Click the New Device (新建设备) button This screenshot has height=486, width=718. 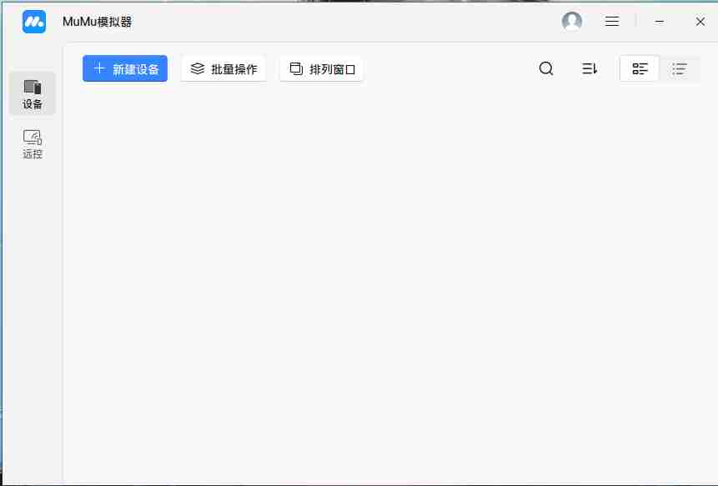(x=125, y=69)
